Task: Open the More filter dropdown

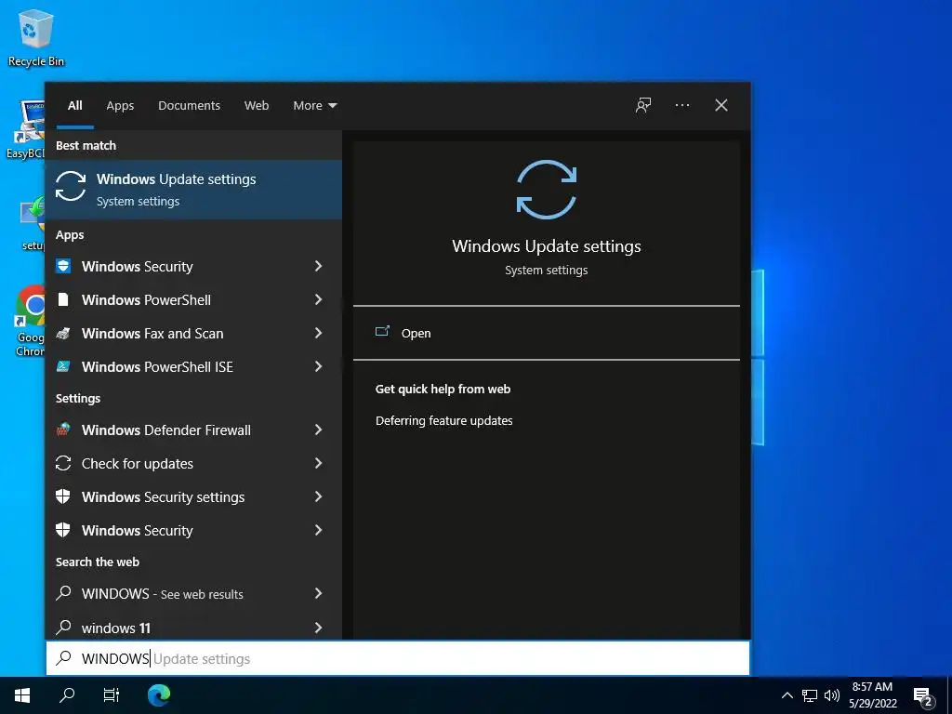Action: coord(314,105)
